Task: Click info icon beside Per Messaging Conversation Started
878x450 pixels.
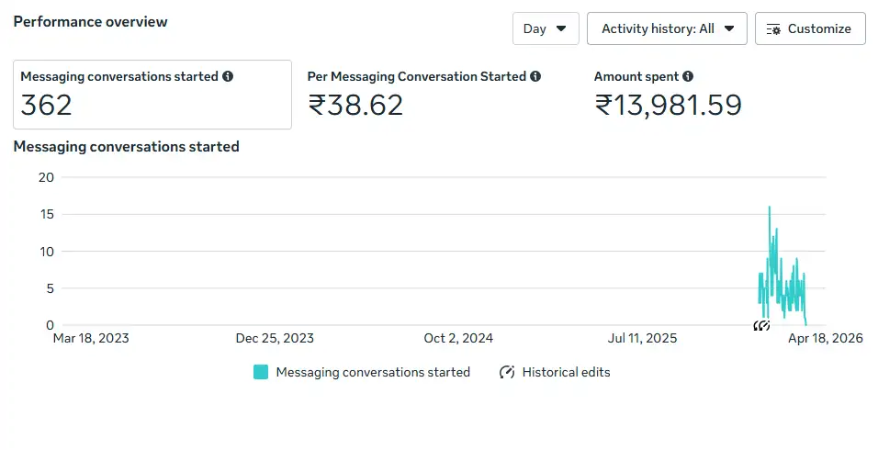Action: point(535,77)
